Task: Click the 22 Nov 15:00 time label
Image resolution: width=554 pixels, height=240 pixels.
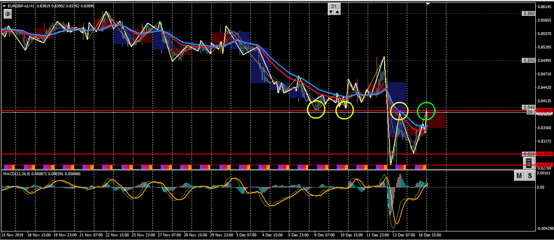Action: (x=117, y=235)
